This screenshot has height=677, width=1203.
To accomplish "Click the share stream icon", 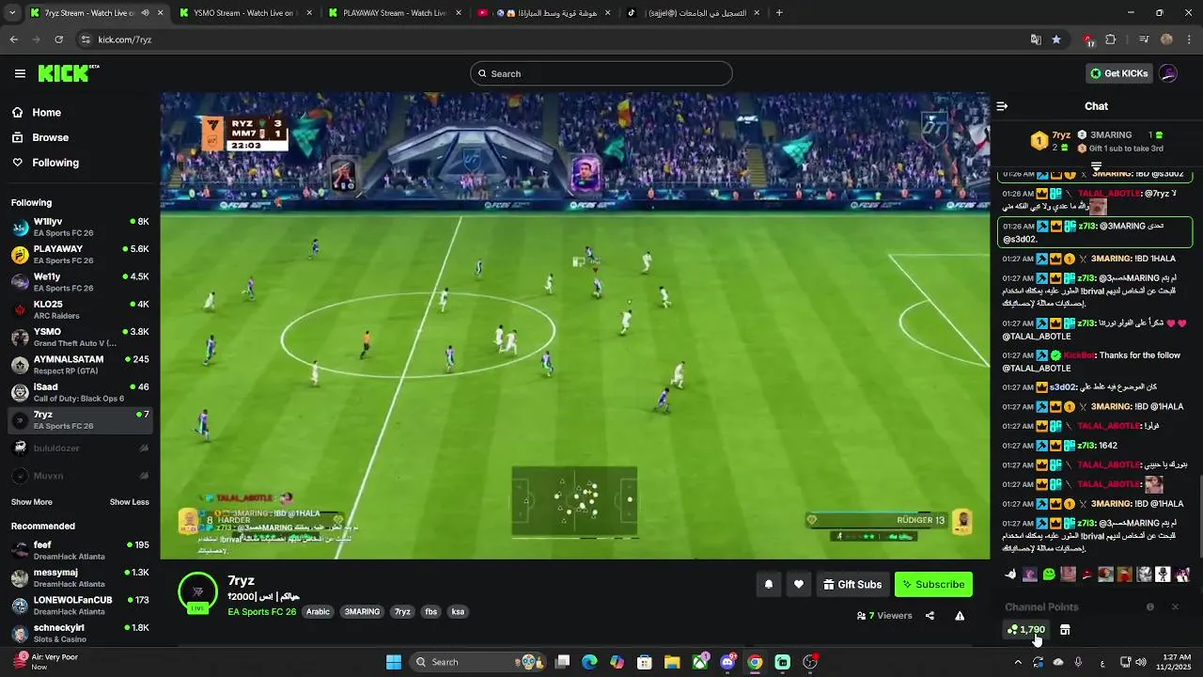I will pos(930,616).
